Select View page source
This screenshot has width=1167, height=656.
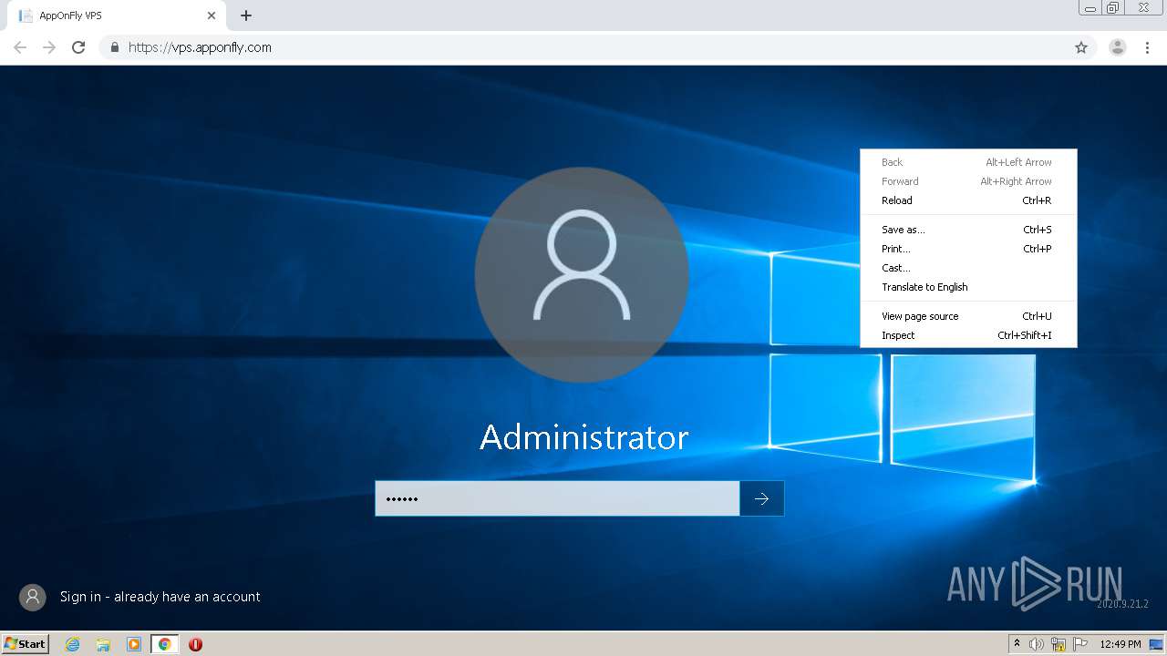click(x=968, y=316)
